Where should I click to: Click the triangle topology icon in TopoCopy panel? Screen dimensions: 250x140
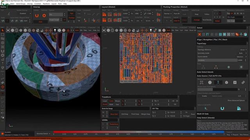[x=216, y=67]
